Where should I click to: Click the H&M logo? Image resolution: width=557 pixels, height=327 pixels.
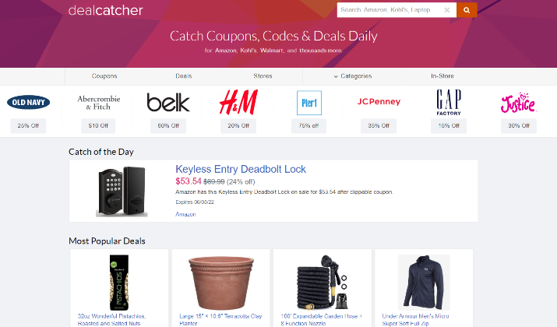[238, 102]
